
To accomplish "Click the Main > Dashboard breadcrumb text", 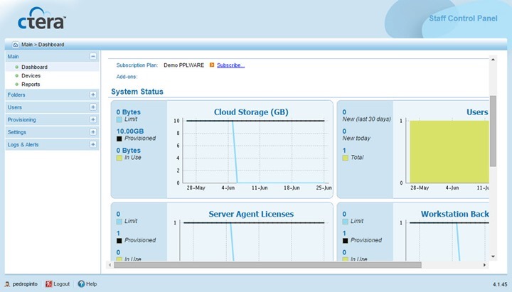I will click(x=43, y=45).
